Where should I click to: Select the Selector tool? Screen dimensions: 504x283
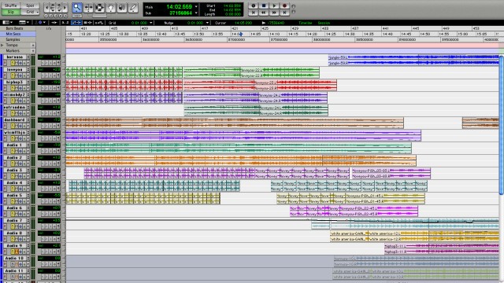[x=99, y=7]
